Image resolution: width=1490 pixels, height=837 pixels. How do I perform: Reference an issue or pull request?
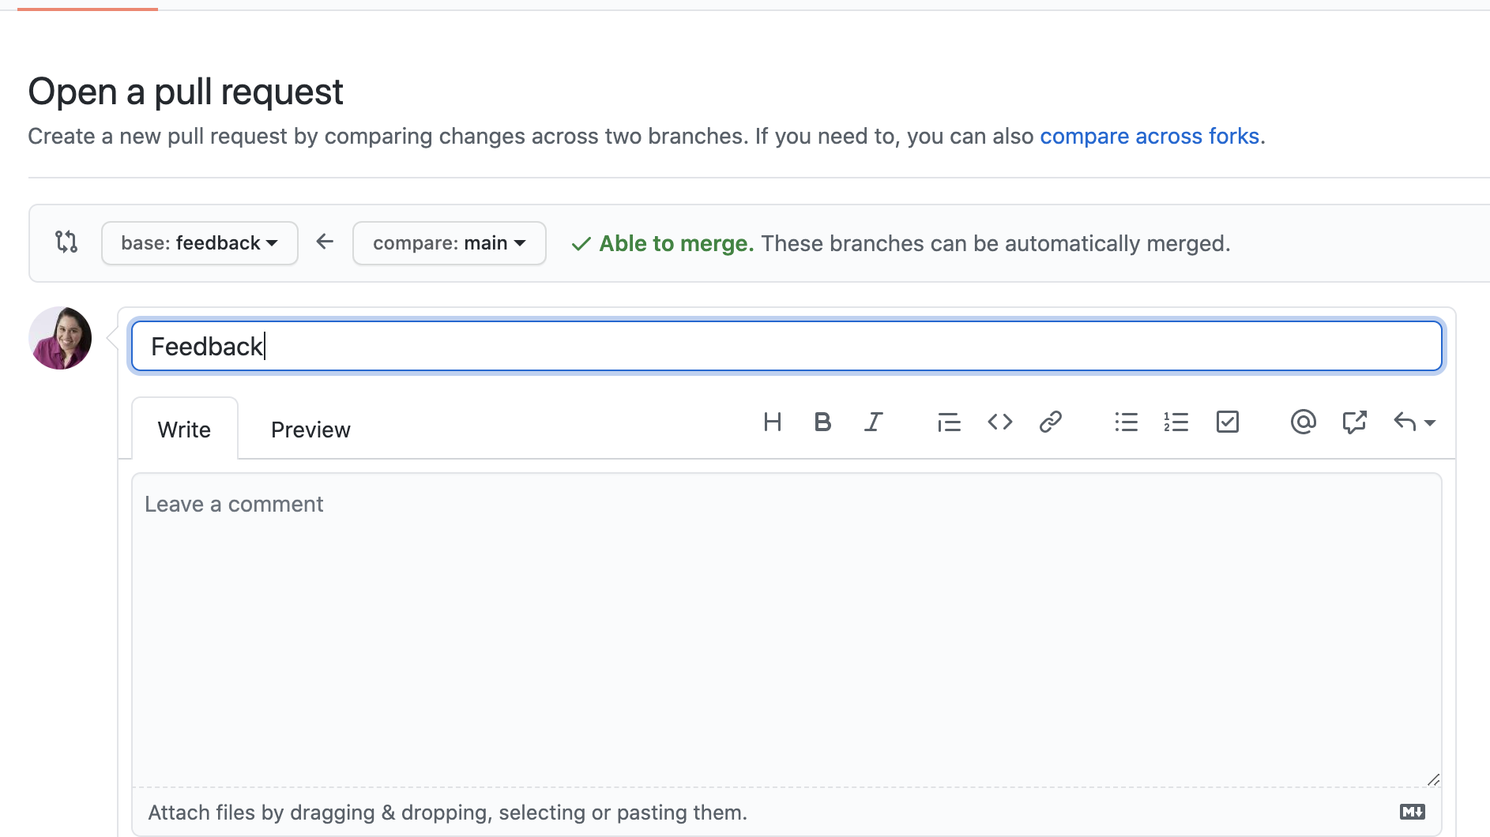pyautogui.click(x=1354, y=422)
